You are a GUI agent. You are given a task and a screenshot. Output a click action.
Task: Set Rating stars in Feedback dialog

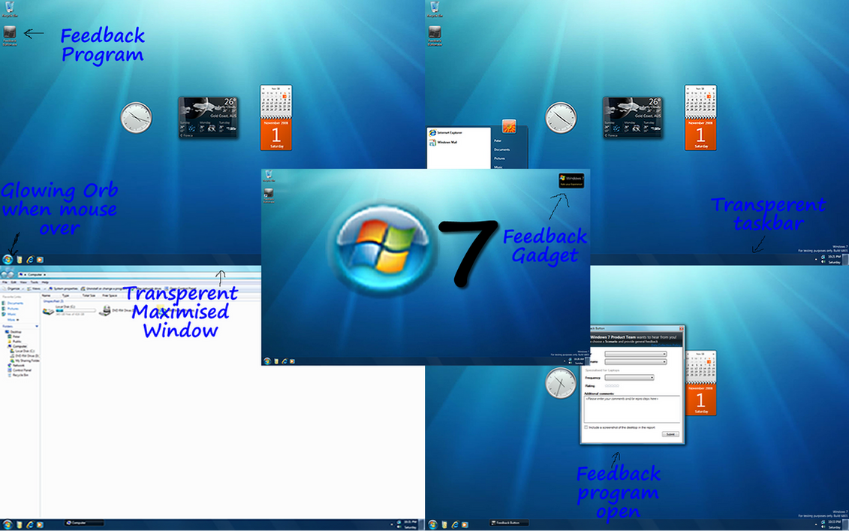(x=612, y=386)
